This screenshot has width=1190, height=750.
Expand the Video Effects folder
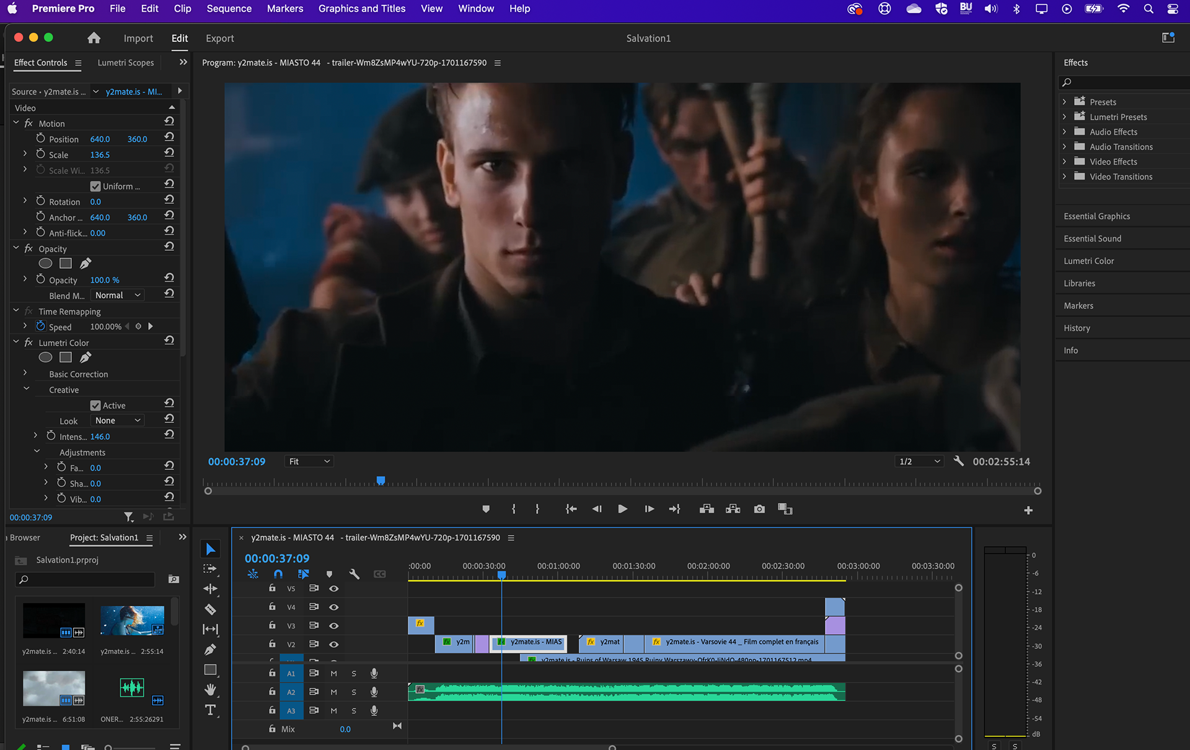click(x=1064, y=162)
